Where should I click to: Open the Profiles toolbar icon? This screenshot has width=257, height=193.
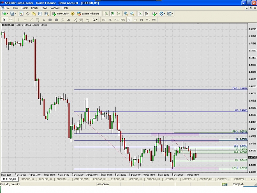point(12,14)
